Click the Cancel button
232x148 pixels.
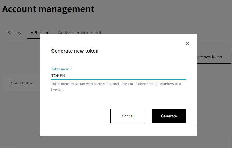128,116
